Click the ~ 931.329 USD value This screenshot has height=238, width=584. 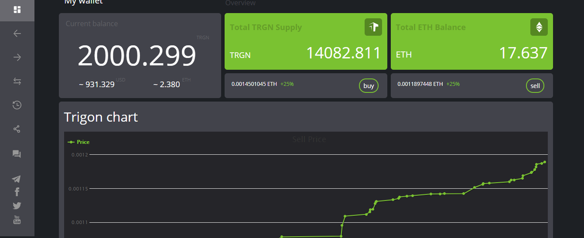coord(97,85)
